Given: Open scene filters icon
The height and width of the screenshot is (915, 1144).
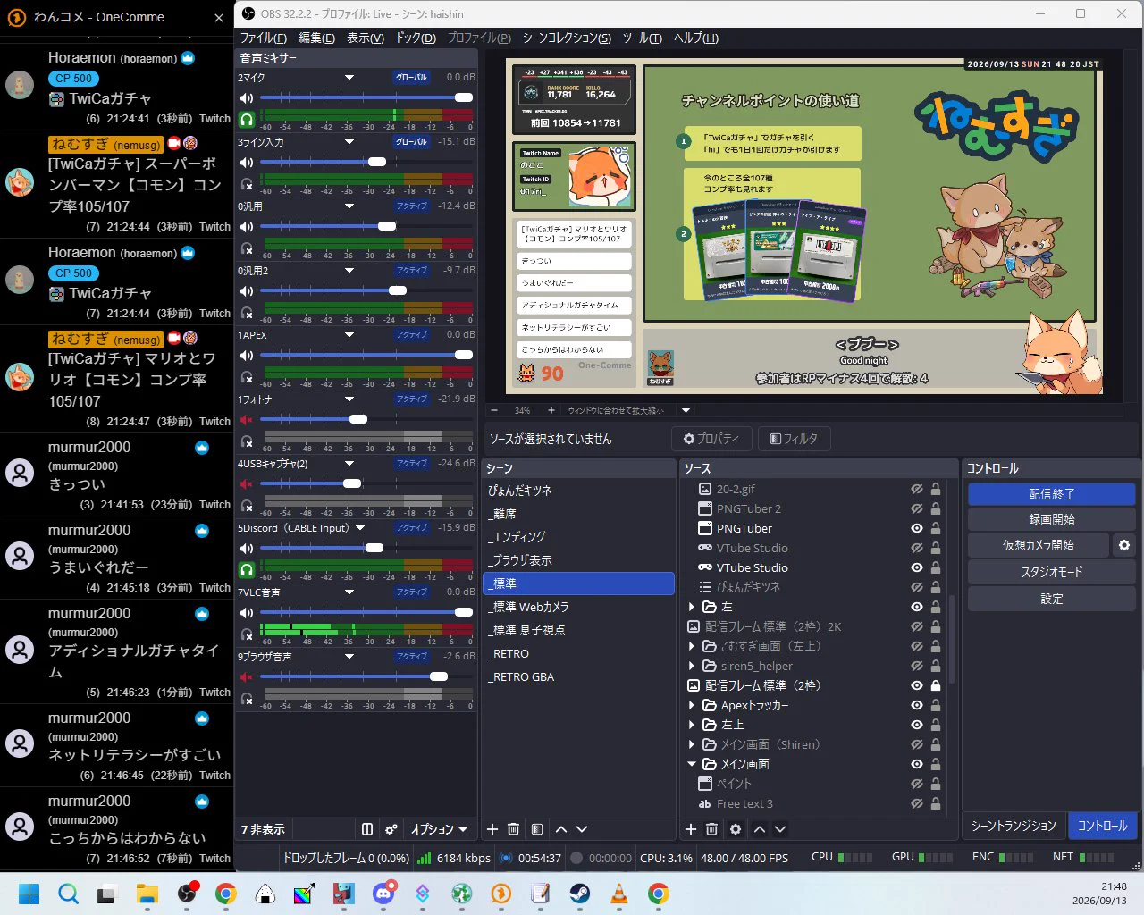Looking at the screenshot, I should [x=536, y=829].
